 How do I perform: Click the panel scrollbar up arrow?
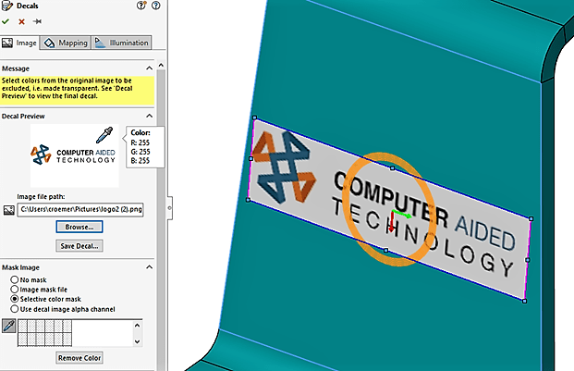pyautogui.click(x=161, y=65)
